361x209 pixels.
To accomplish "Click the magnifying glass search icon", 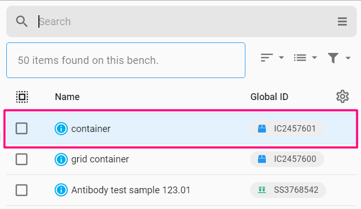I will 22,21.
